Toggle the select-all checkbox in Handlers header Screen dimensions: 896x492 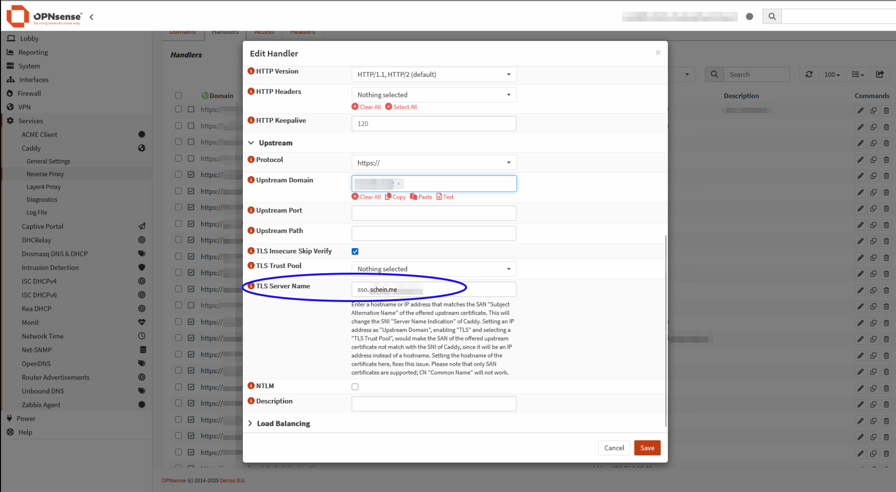(178, 95)
